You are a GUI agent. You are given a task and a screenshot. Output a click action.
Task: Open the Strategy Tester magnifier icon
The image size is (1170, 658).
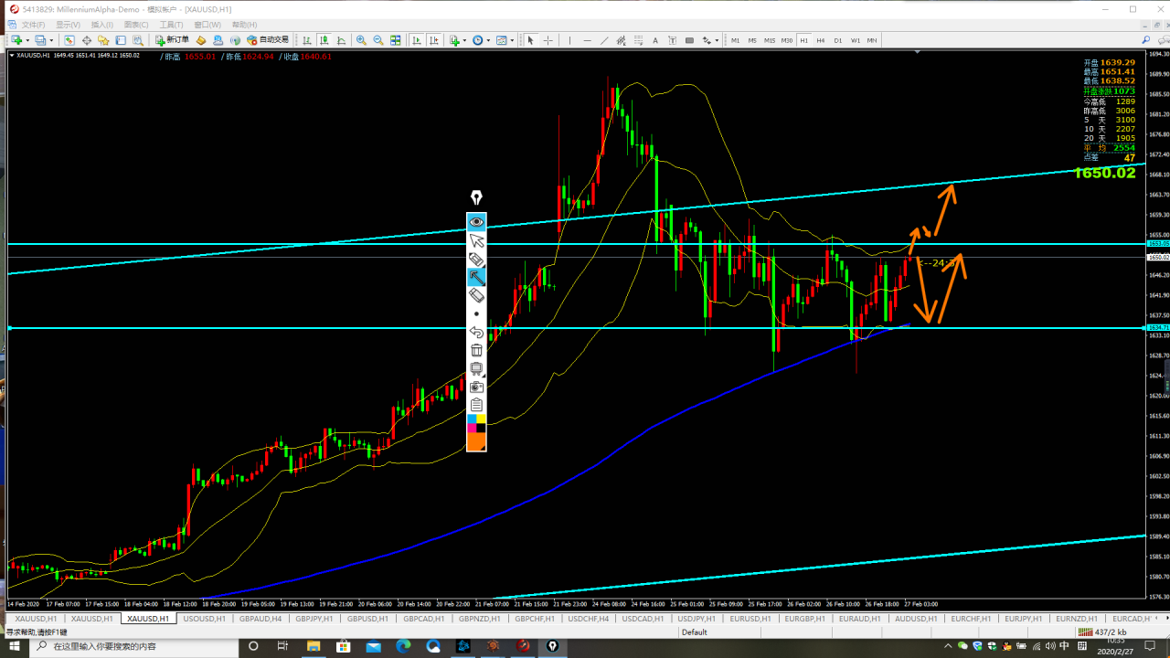(x=139, y=40)
